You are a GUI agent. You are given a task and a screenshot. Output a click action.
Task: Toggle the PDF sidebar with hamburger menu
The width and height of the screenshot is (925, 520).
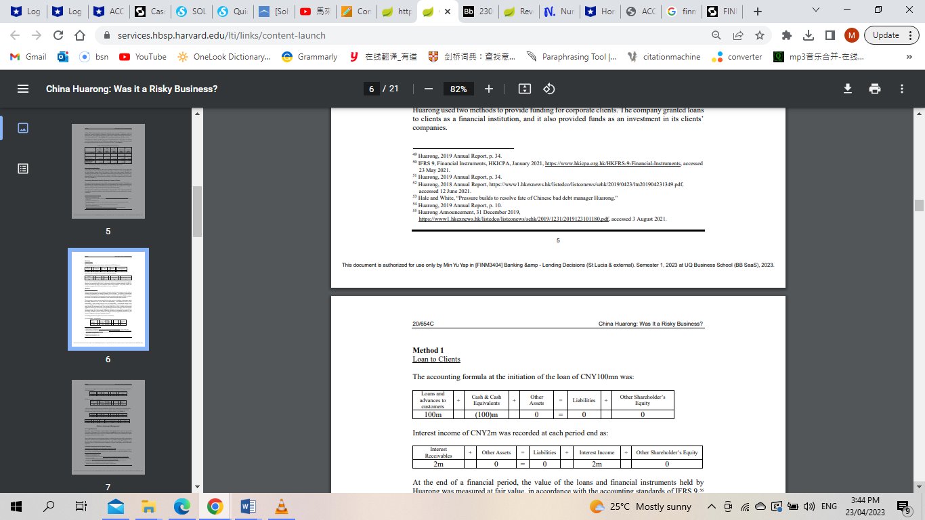click(x=22, y=88)
